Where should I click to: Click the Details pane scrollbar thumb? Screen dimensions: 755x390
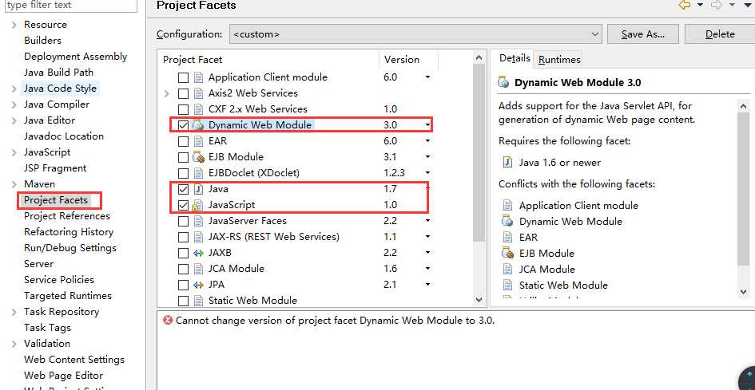(744, 188)
